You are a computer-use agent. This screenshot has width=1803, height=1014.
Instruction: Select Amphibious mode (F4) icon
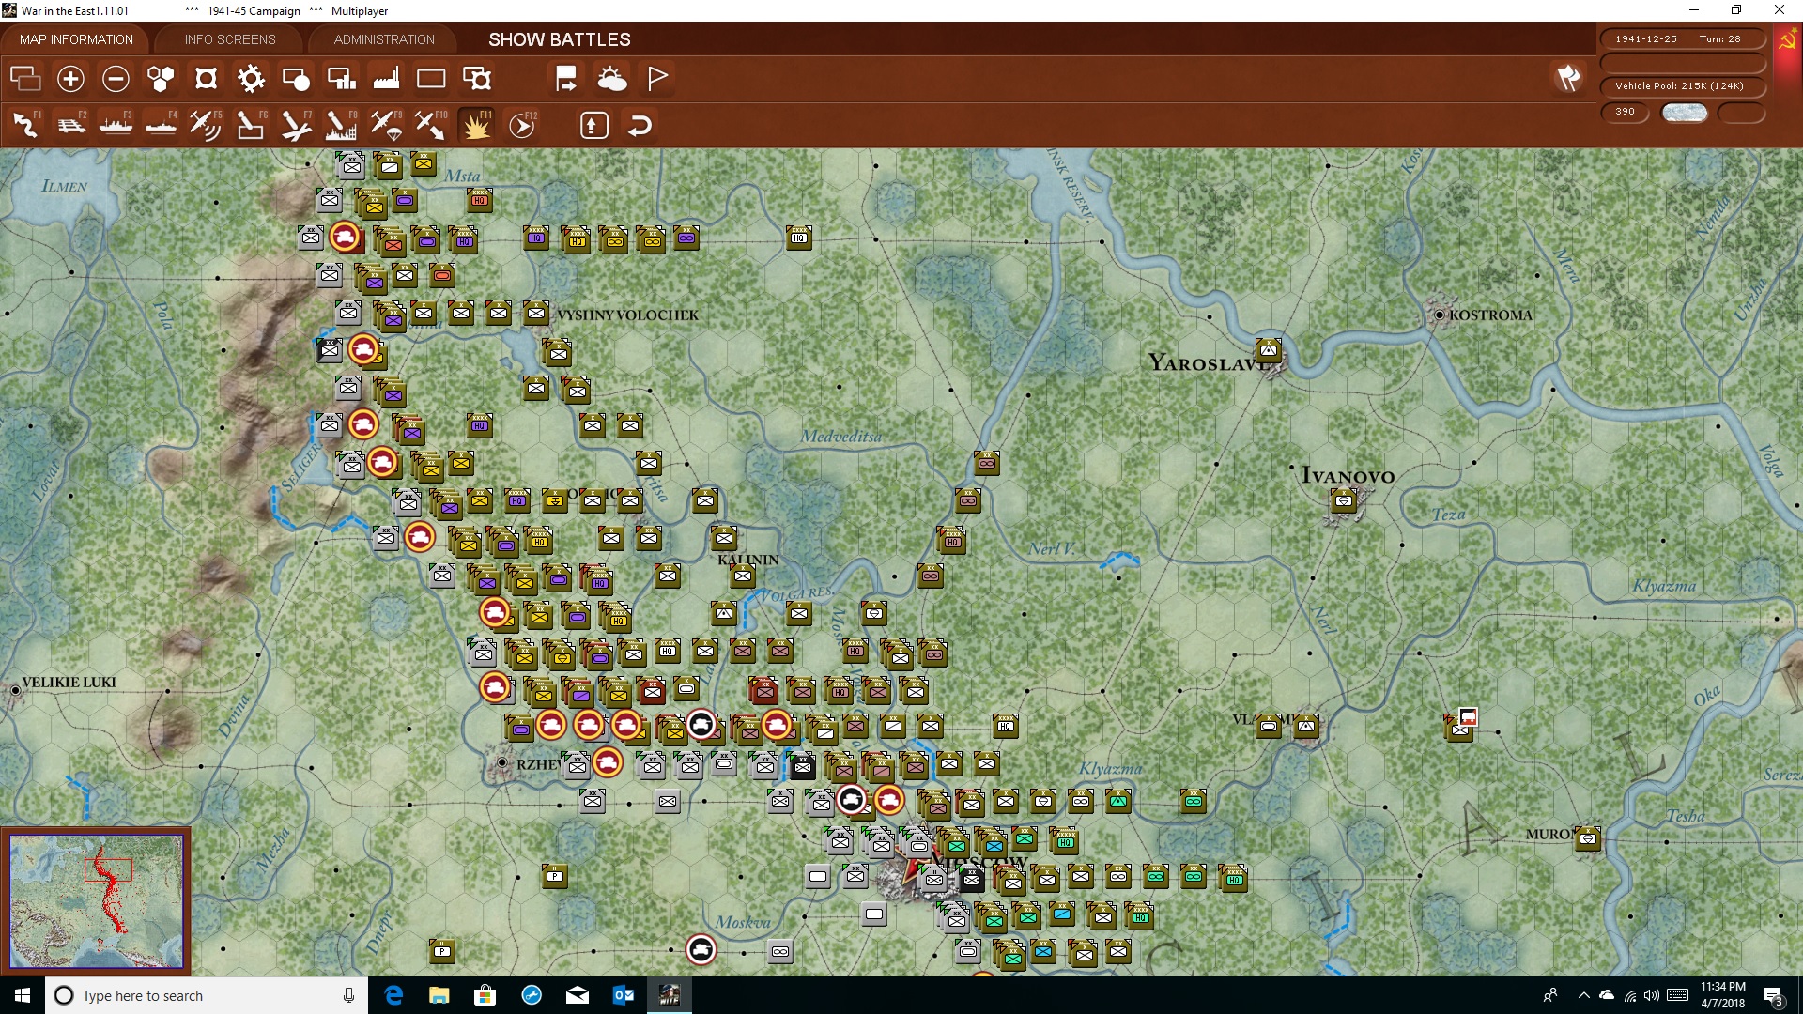162,125
